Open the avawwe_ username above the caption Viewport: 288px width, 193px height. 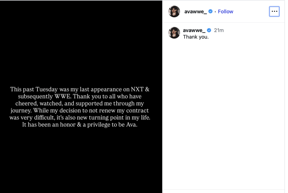coord(194,30)
